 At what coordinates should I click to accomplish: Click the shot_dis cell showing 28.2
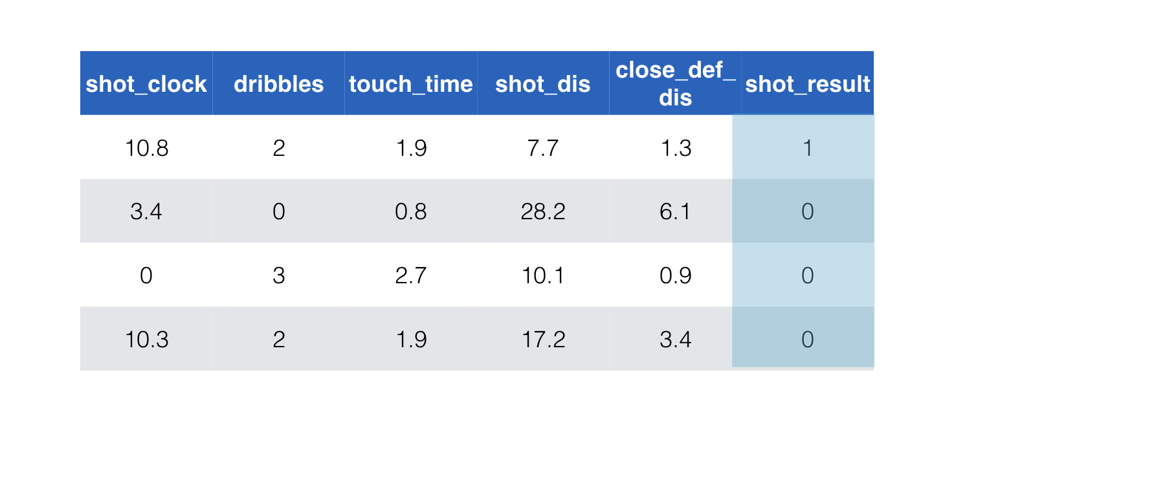(543, 211)
